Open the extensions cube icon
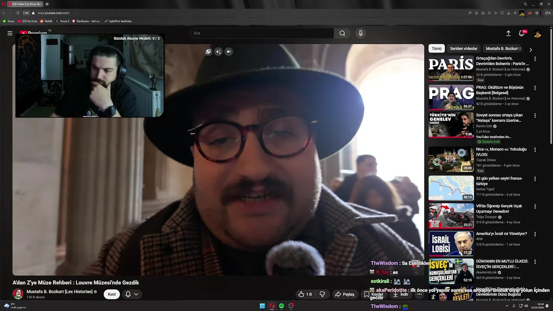553x311 pixels. [x=537, y=13]
